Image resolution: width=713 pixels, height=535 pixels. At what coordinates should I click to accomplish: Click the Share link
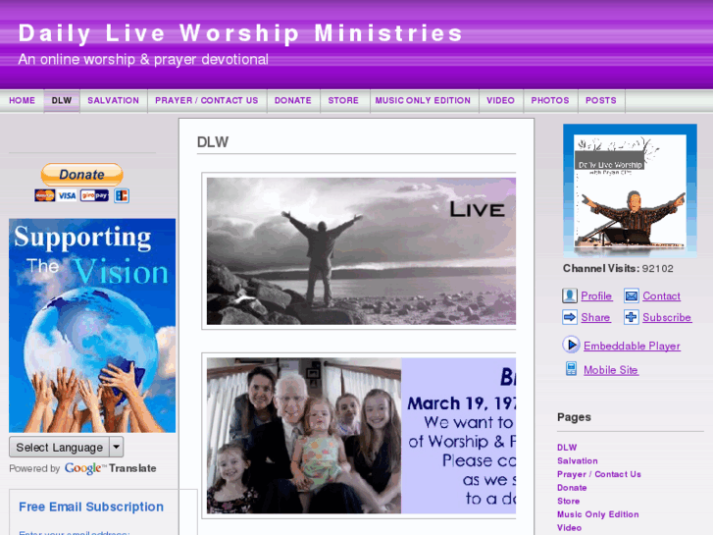(x=595, y=317)
